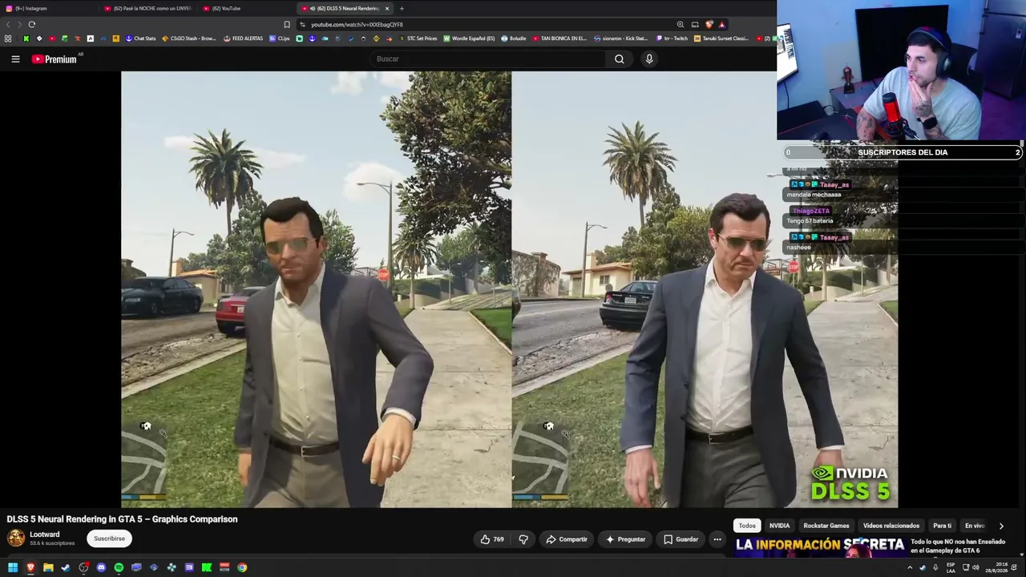This screenshot has width=1026, height=577.
Task: Subscribe to Lootward with Suscribirse button
Action: click(x=109, y=539)
